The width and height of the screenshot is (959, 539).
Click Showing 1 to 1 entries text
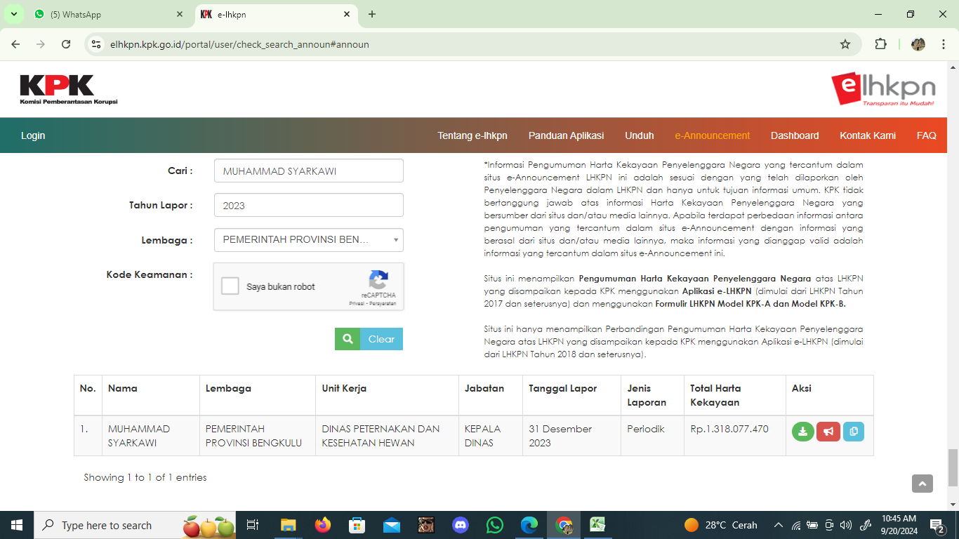[x=145, y=477]
